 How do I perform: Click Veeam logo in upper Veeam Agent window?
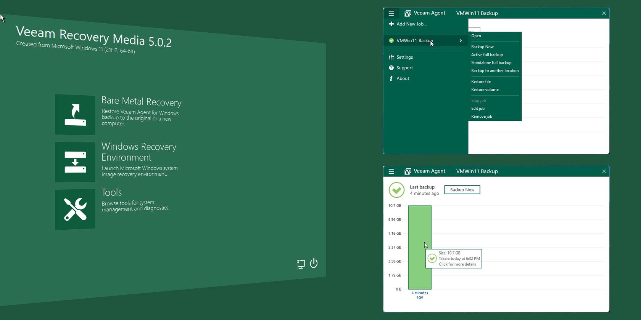407,13
